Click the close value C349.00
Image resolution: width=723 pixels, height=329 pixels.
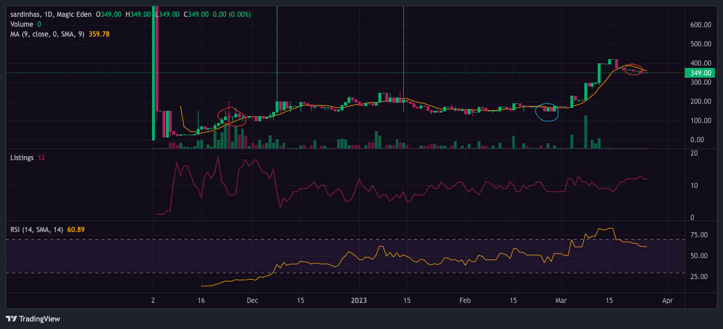(x=196, y=14)
